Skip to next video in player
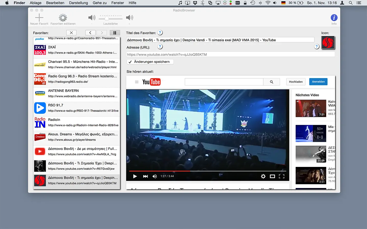Image resolution: width=367 pixels, height=229 pixels. [145, 176]
